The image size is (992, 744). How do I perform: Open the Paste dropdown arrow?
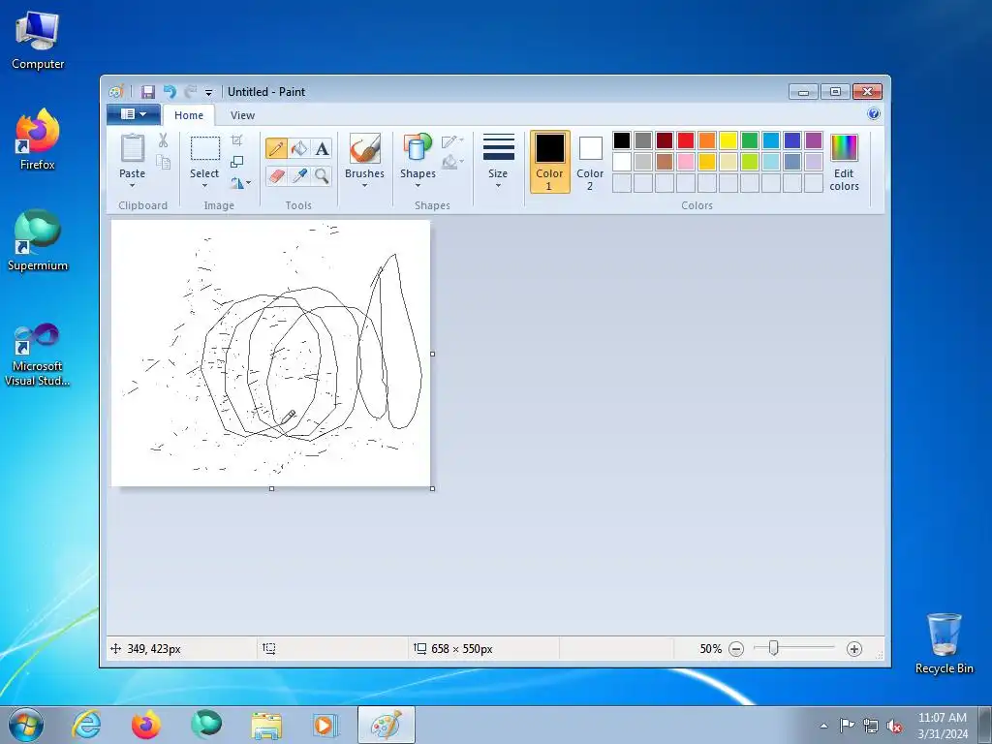(x=132, y=185)
